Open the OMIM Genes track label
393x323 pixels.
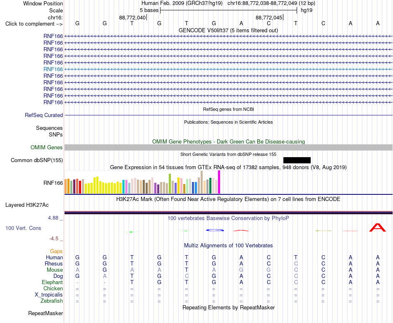click(x=46, y=147)
